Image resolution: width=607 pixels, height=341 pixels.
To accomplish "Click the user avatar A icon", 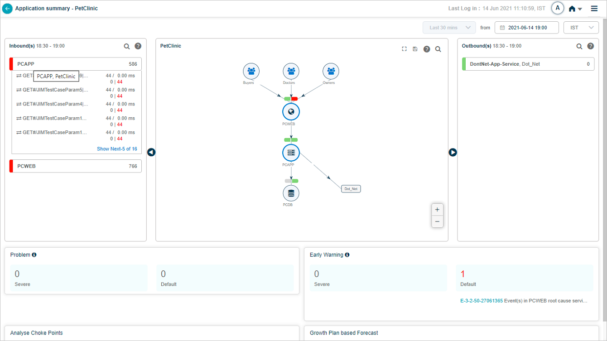I will pyautogui.click(x=557, y=8).
